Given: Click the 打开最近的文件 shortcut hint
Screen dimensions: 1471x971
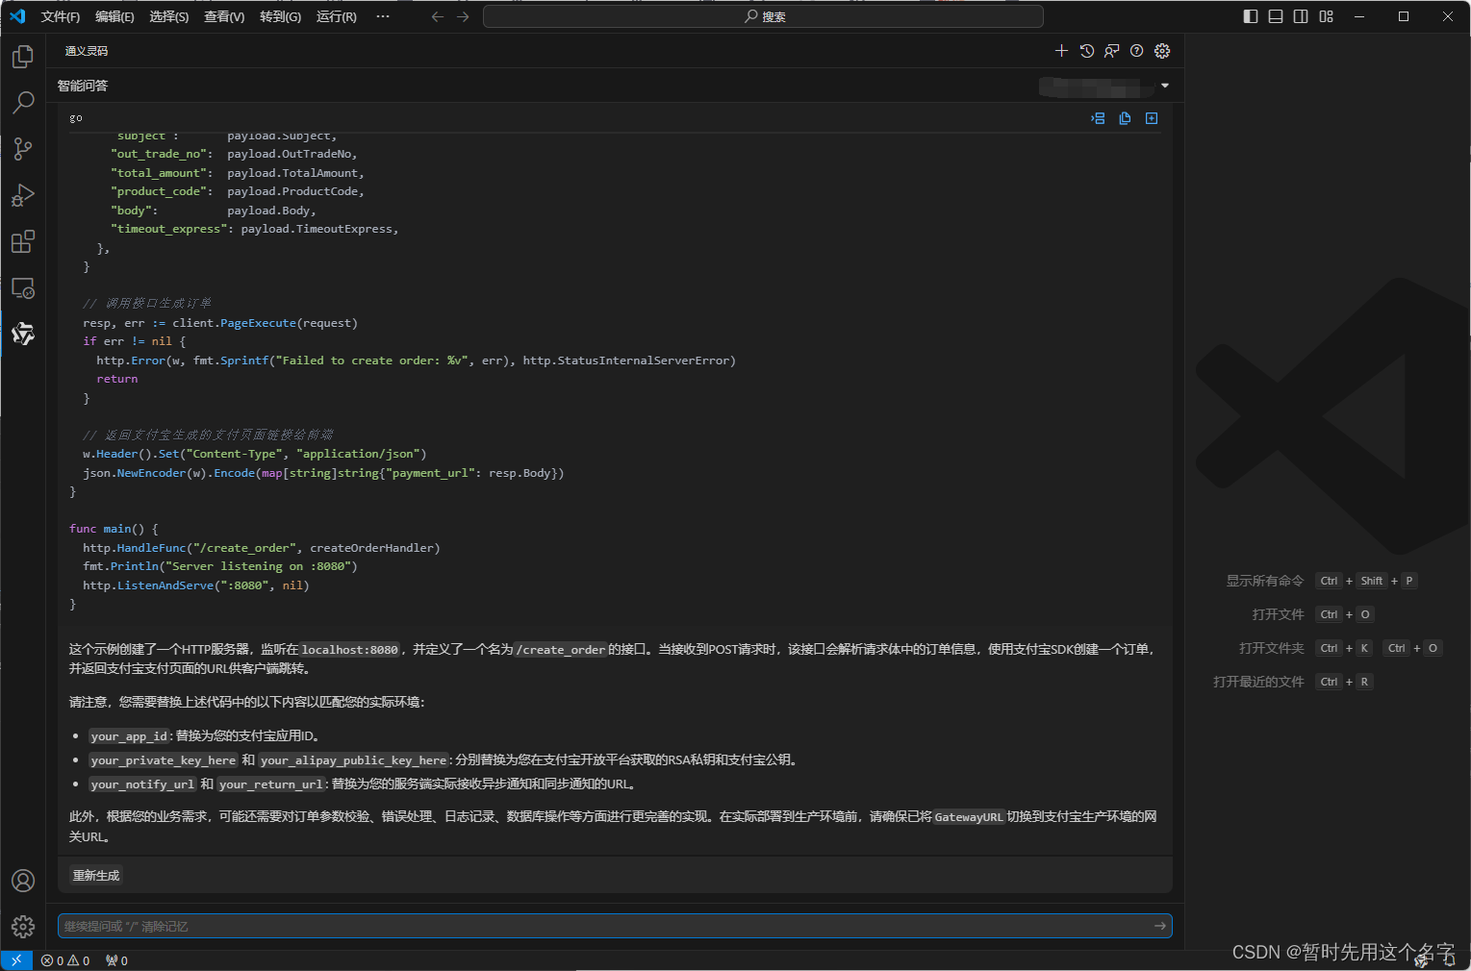Looking at the screenshot, I should pyautogui.click(x=1258, y=682).
